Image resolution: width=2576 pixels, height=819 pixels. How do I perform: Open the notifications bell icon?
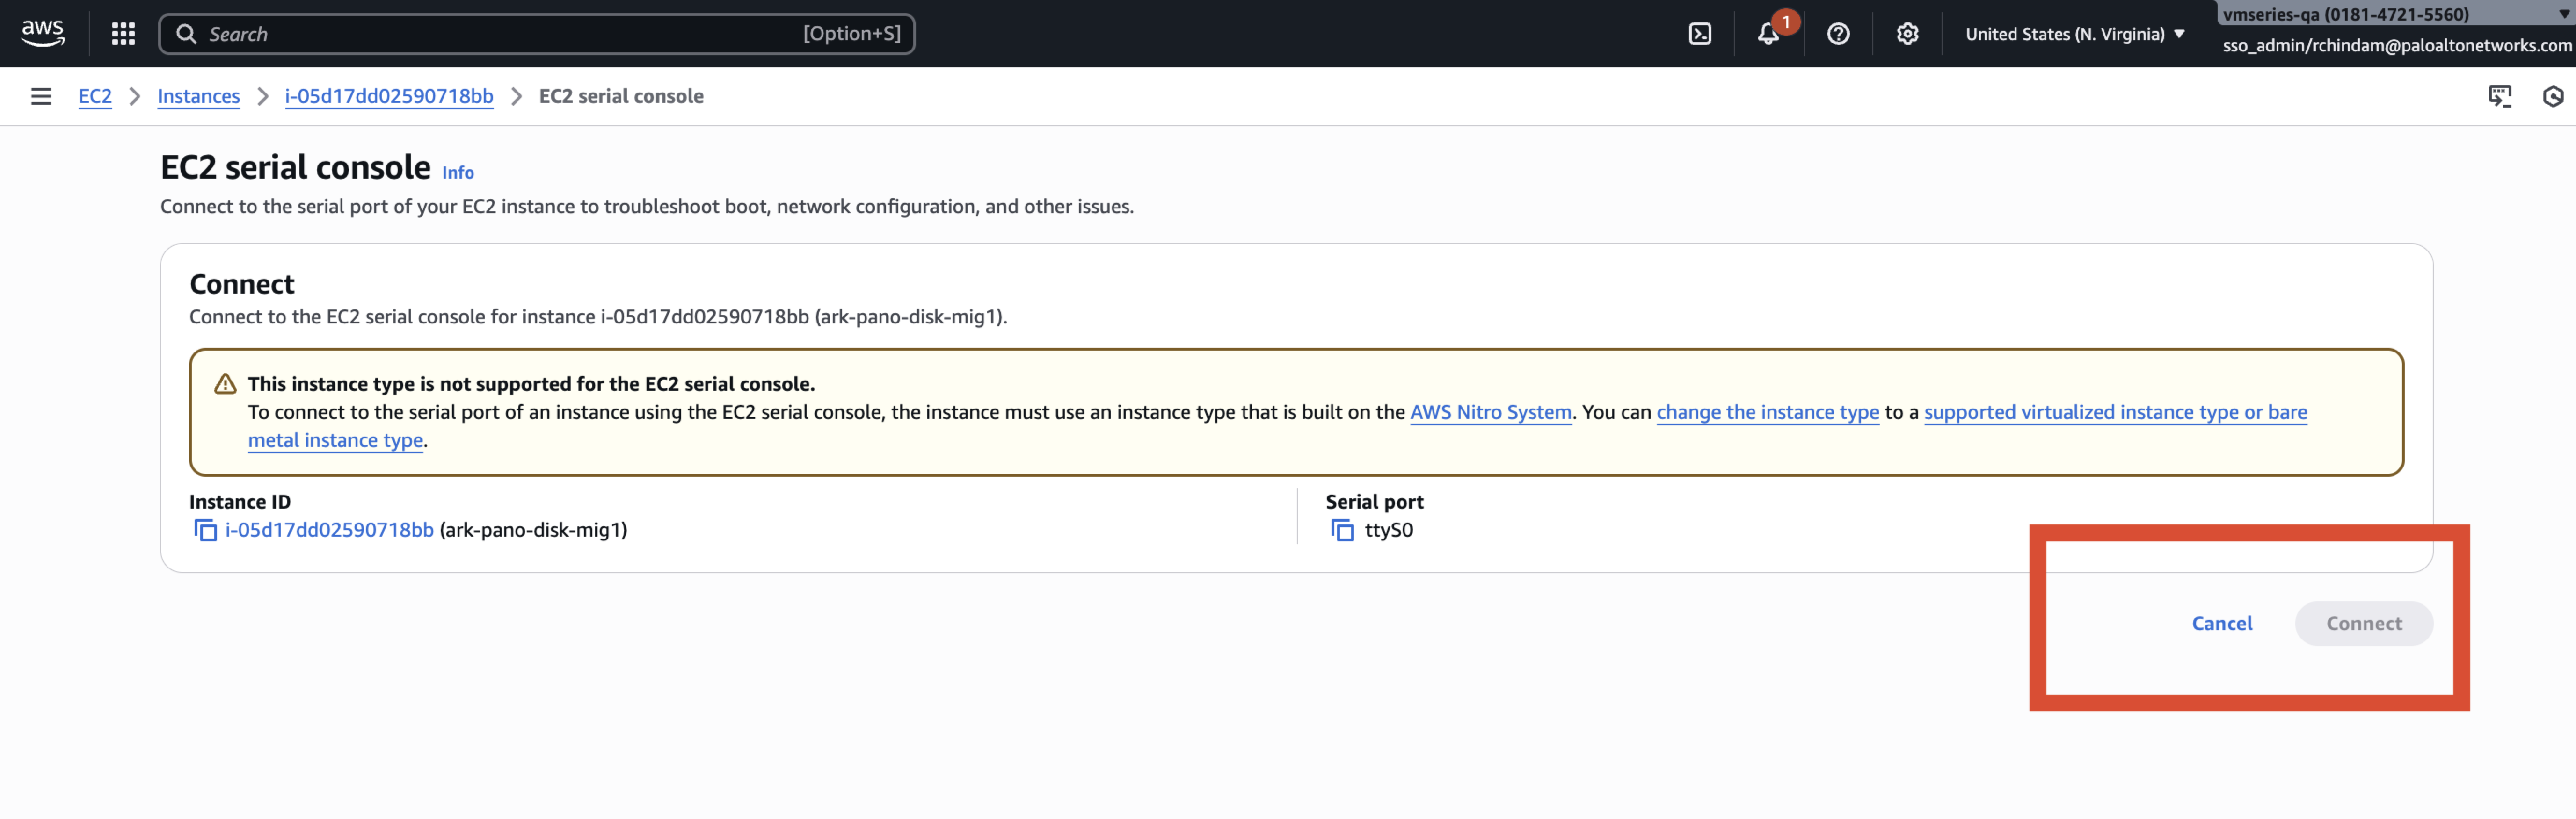point(1768,34)
